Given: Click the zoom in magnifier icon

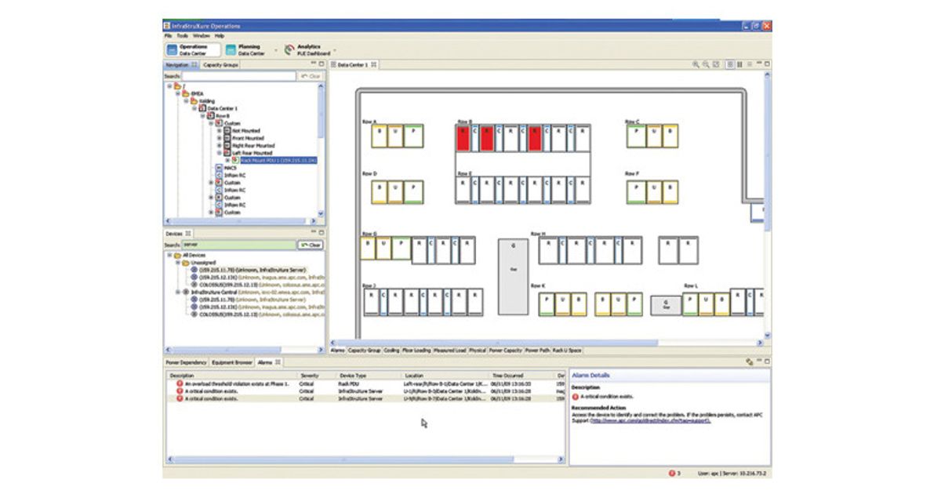Looking at the screenshot, I should coord(696,64).
